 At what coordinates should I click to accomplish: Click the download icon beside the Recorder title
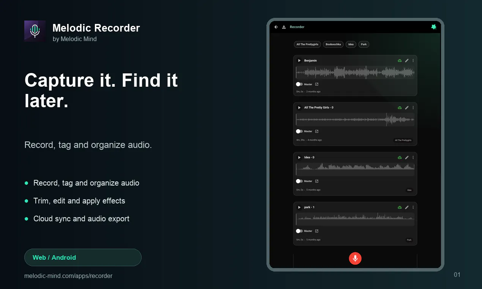point(284,27)
